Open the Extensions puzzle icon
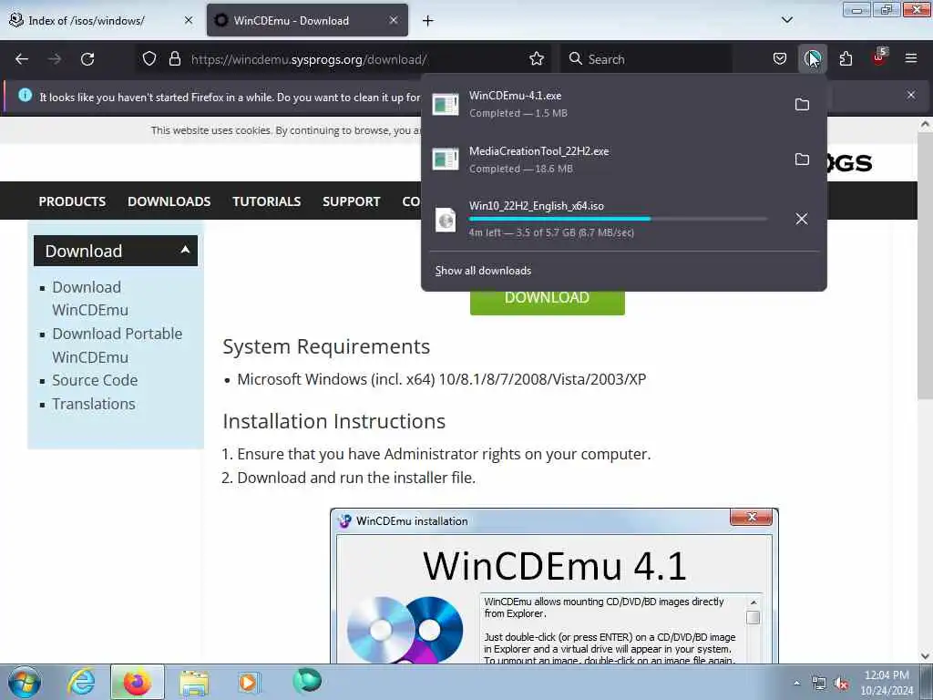 tap(846, 58)
